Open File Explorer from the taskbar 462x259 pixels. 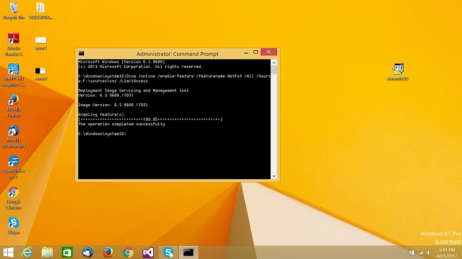[47, 252]
